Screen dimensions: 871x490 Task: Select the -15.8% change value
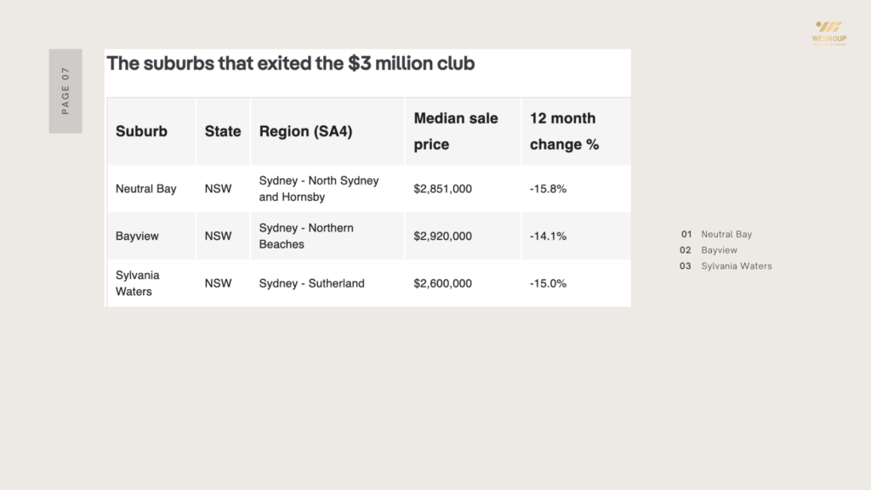click(548, 189)
